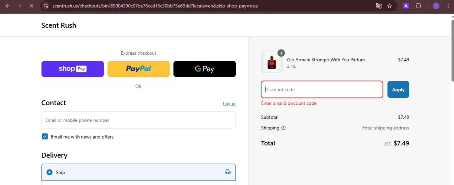Uncheck Email me with news and offers
This screenshot has width=454, height=185.
pos(45,136)
